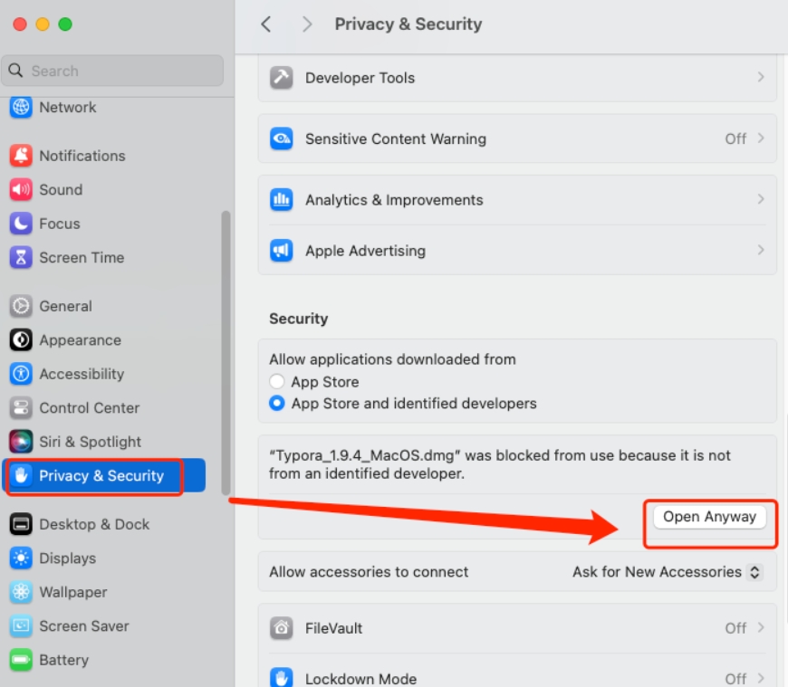Click the Control Center icon
Screen dimensions: 788x687
21,408
